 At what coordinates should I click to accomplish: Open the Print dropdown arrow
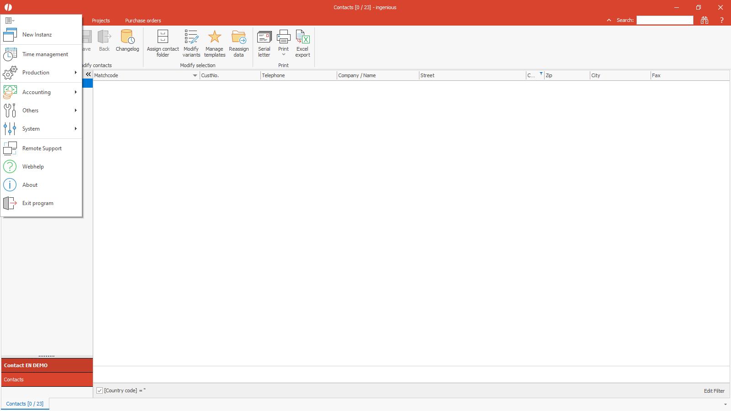point(283,55)
